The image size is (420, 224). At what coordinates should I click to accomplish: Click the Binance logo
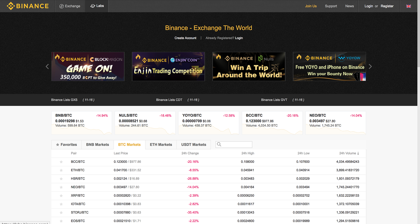pos(28,6)
